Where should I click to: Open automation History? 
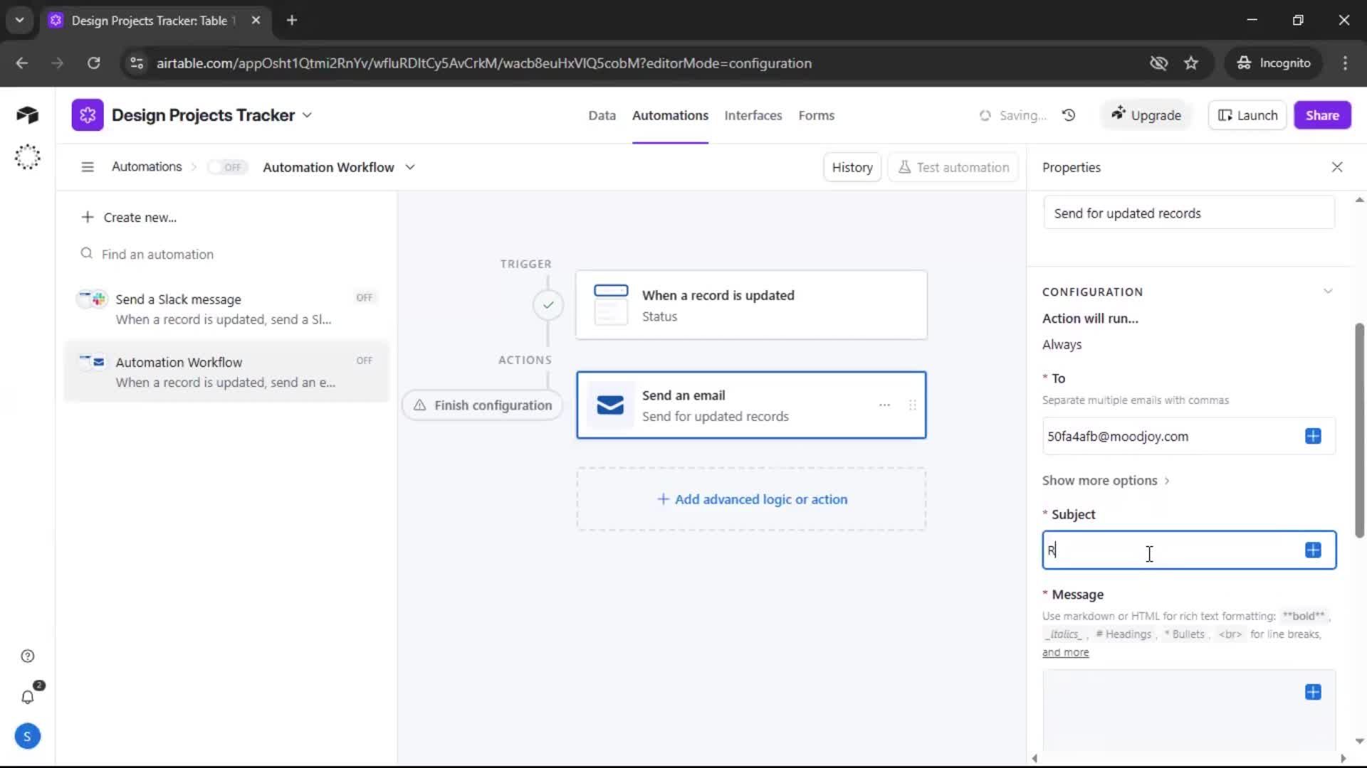(x=852, y=167)
